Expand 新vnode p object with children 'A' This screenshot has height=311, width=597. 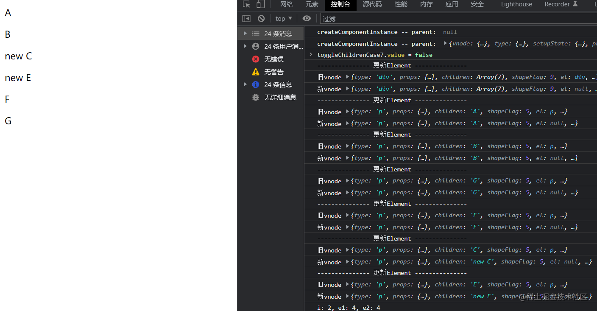pos(348,123)
